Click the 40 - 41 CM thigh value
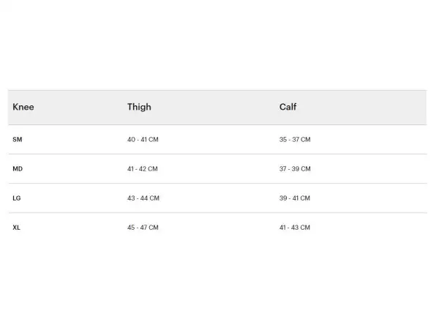 [x=143, y=140]
